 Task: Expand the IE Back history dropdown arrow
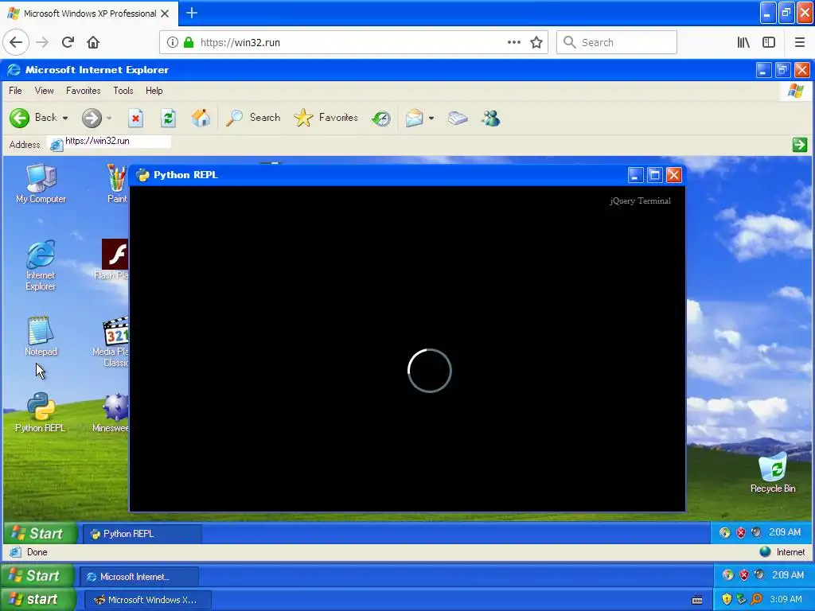(65, 118)
